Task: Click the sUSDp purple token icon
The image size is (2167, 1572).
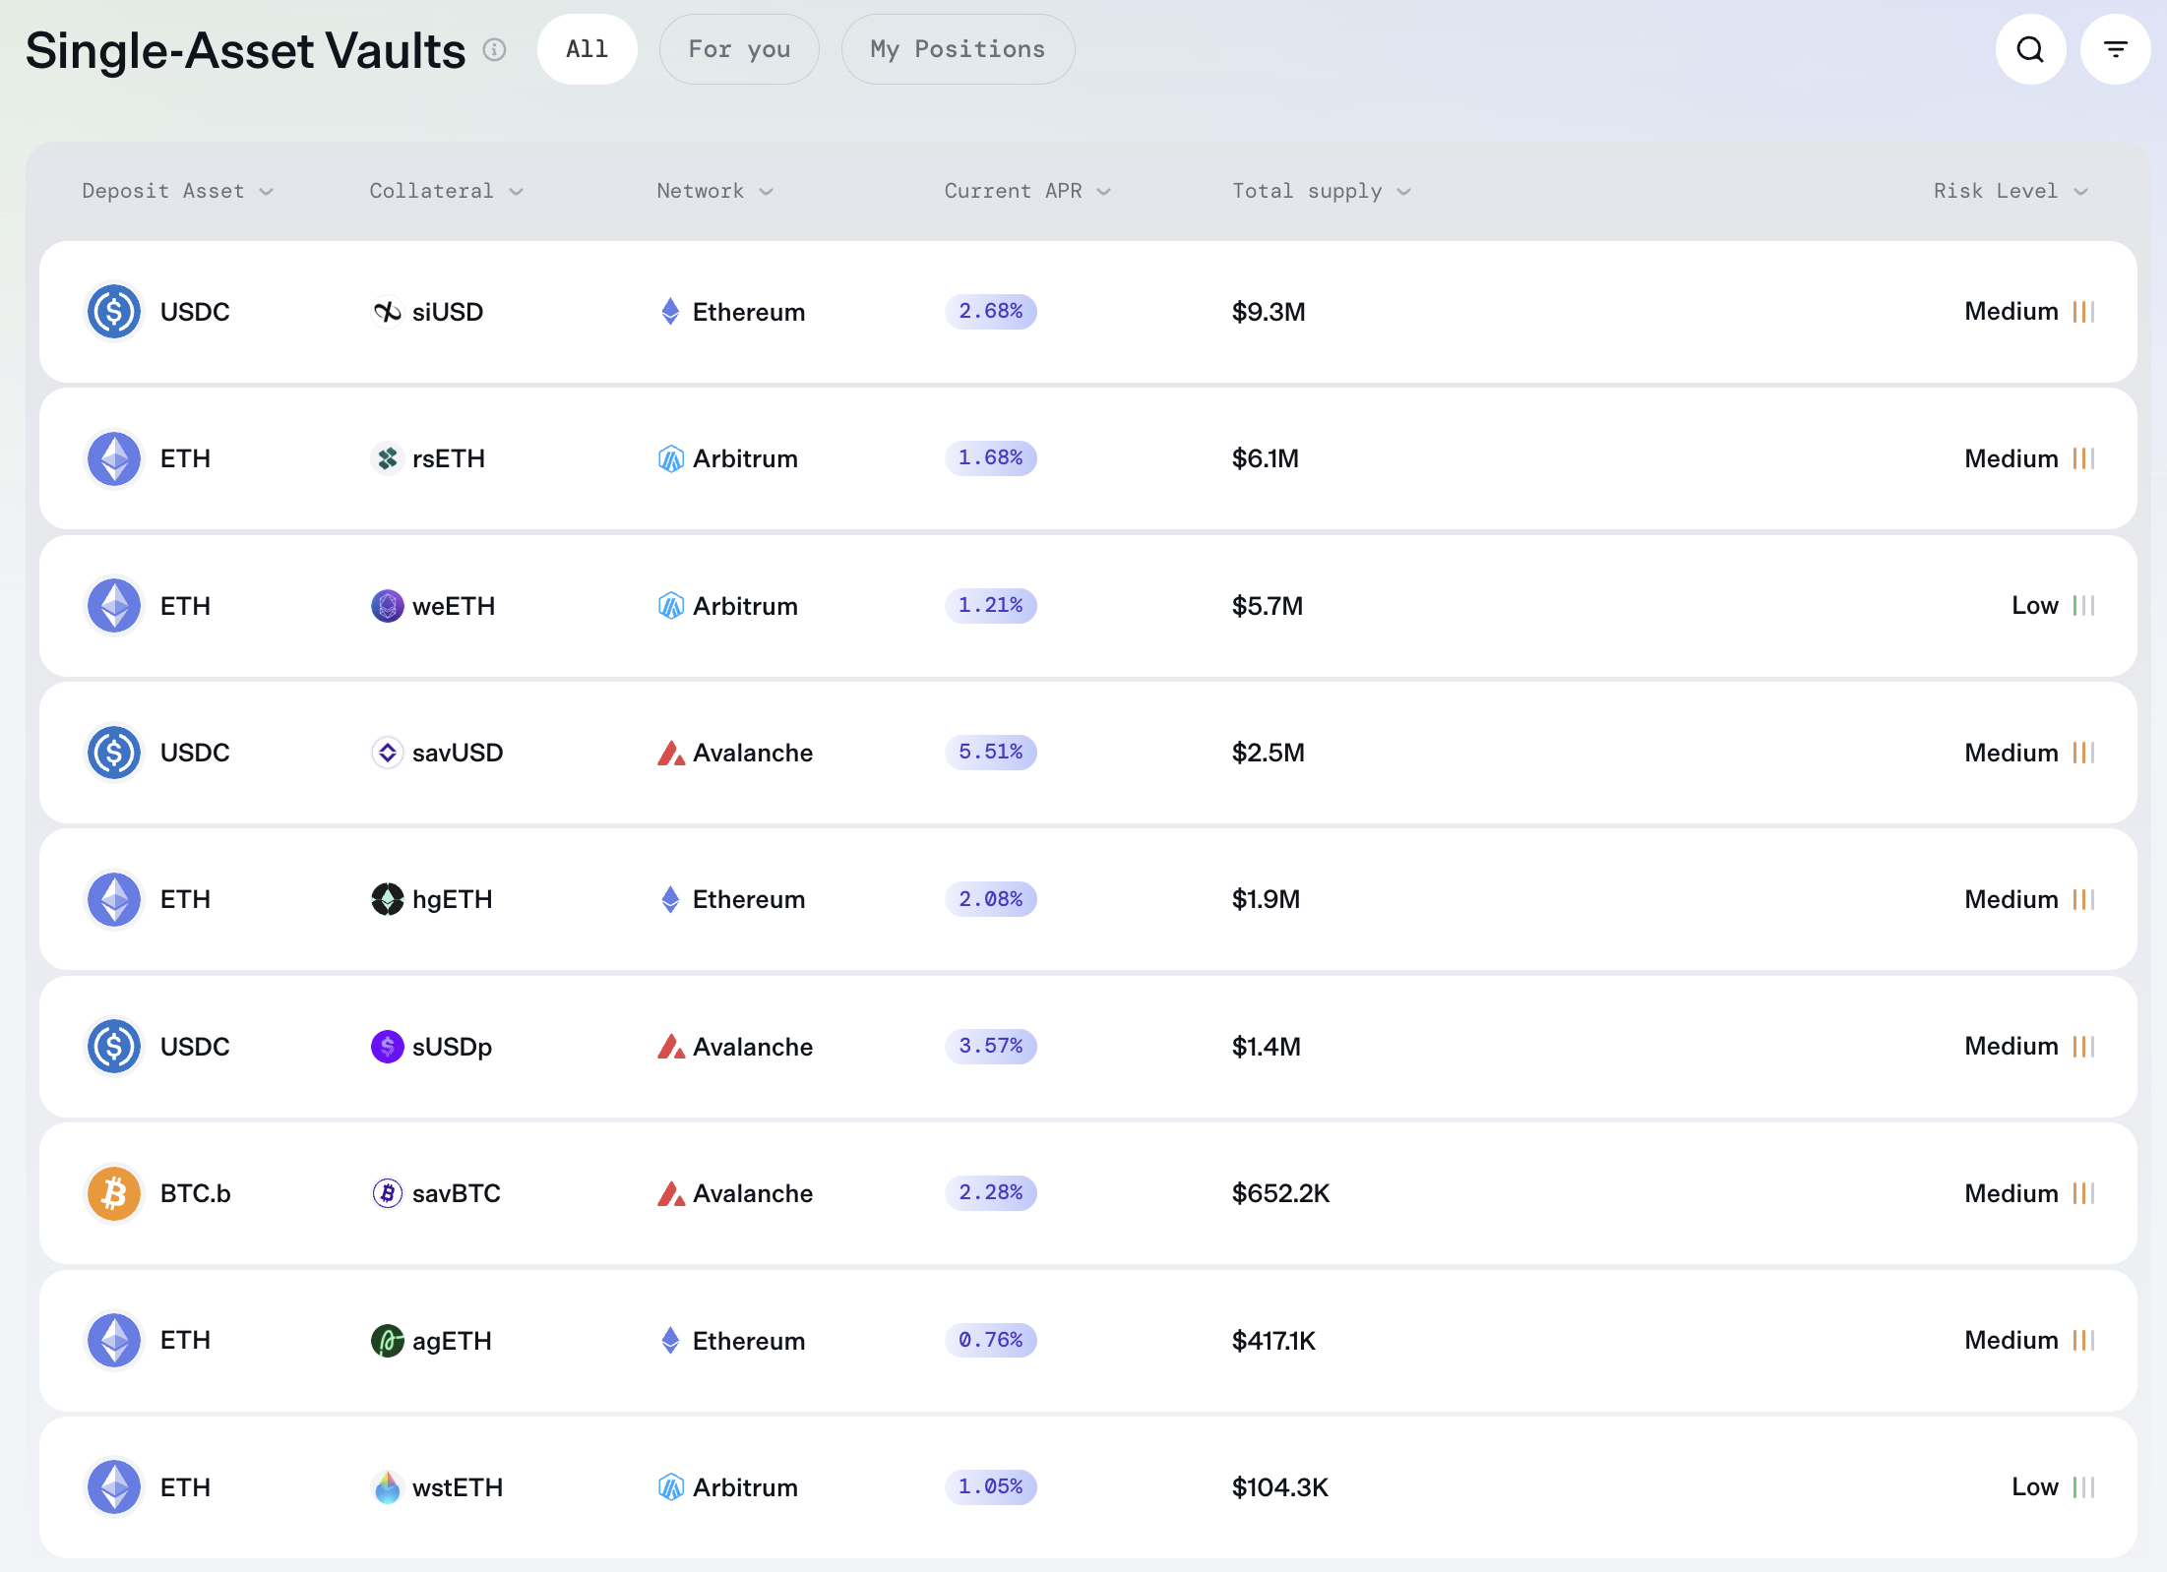Action: pyautogui.click(x=387, y=1047)
